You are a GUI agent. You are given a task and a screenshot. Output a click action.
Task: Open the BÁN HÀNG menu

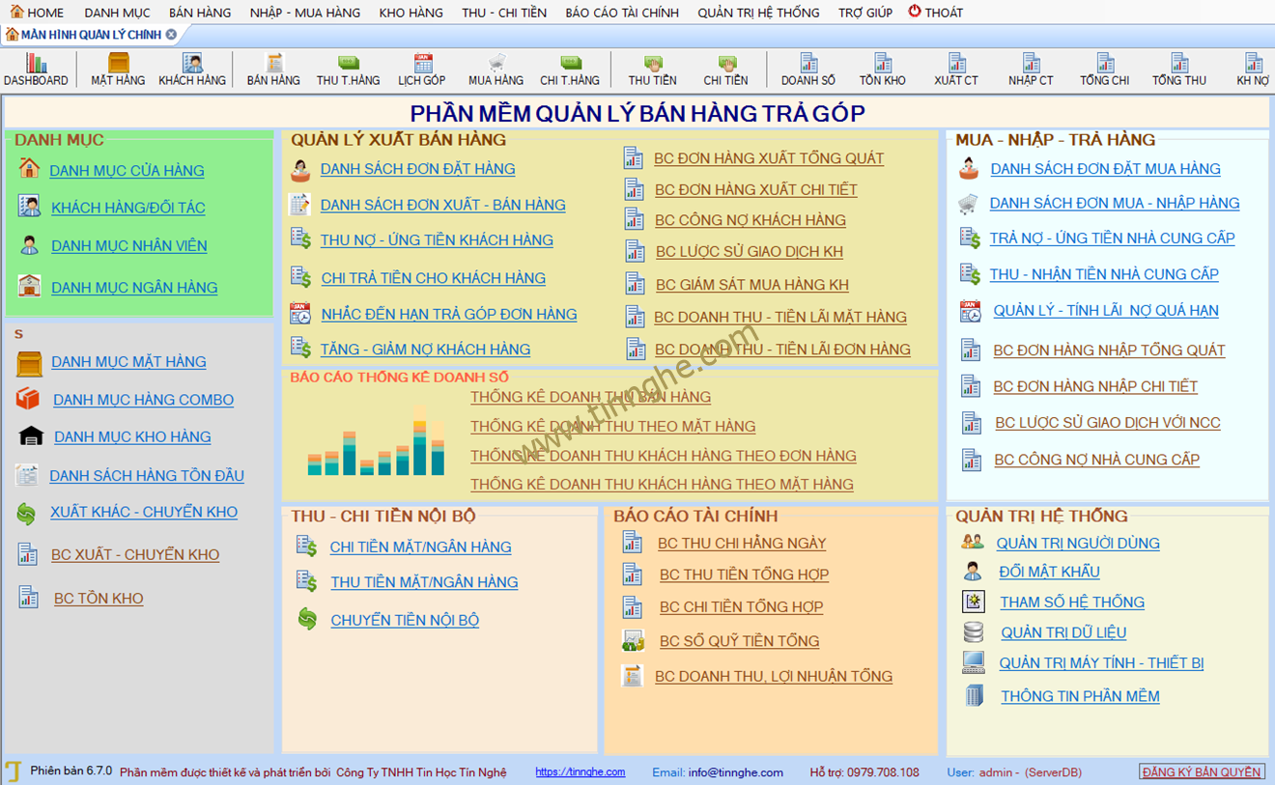click(200, 13)
